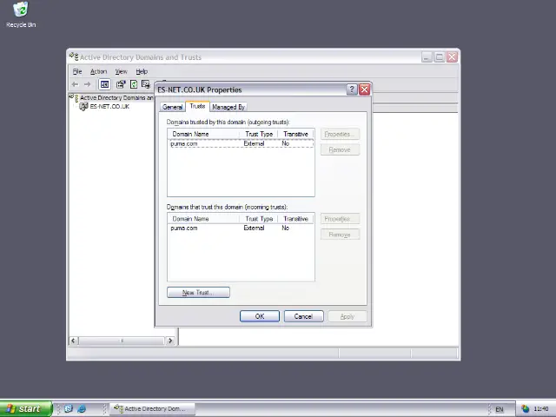The height and width of the screenshot is (417, 556).
Task: Click the Show Desktop quick launch icon
Action: [69, 409]
